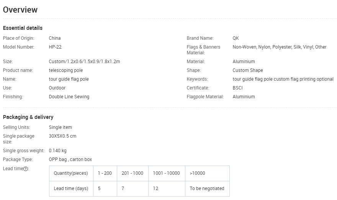The width and height of the screenshot is (337, 200).
Task: Click the 1 - 200 quantity cell
Action: (x=105, y=173)
